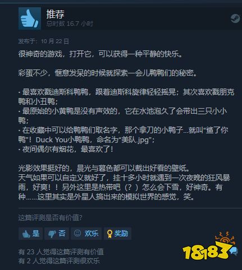The width and height of the screenshot is (242, 270).
Task: Vote 否 to mark review unhelpful
Action: click(x=57, y=234)
